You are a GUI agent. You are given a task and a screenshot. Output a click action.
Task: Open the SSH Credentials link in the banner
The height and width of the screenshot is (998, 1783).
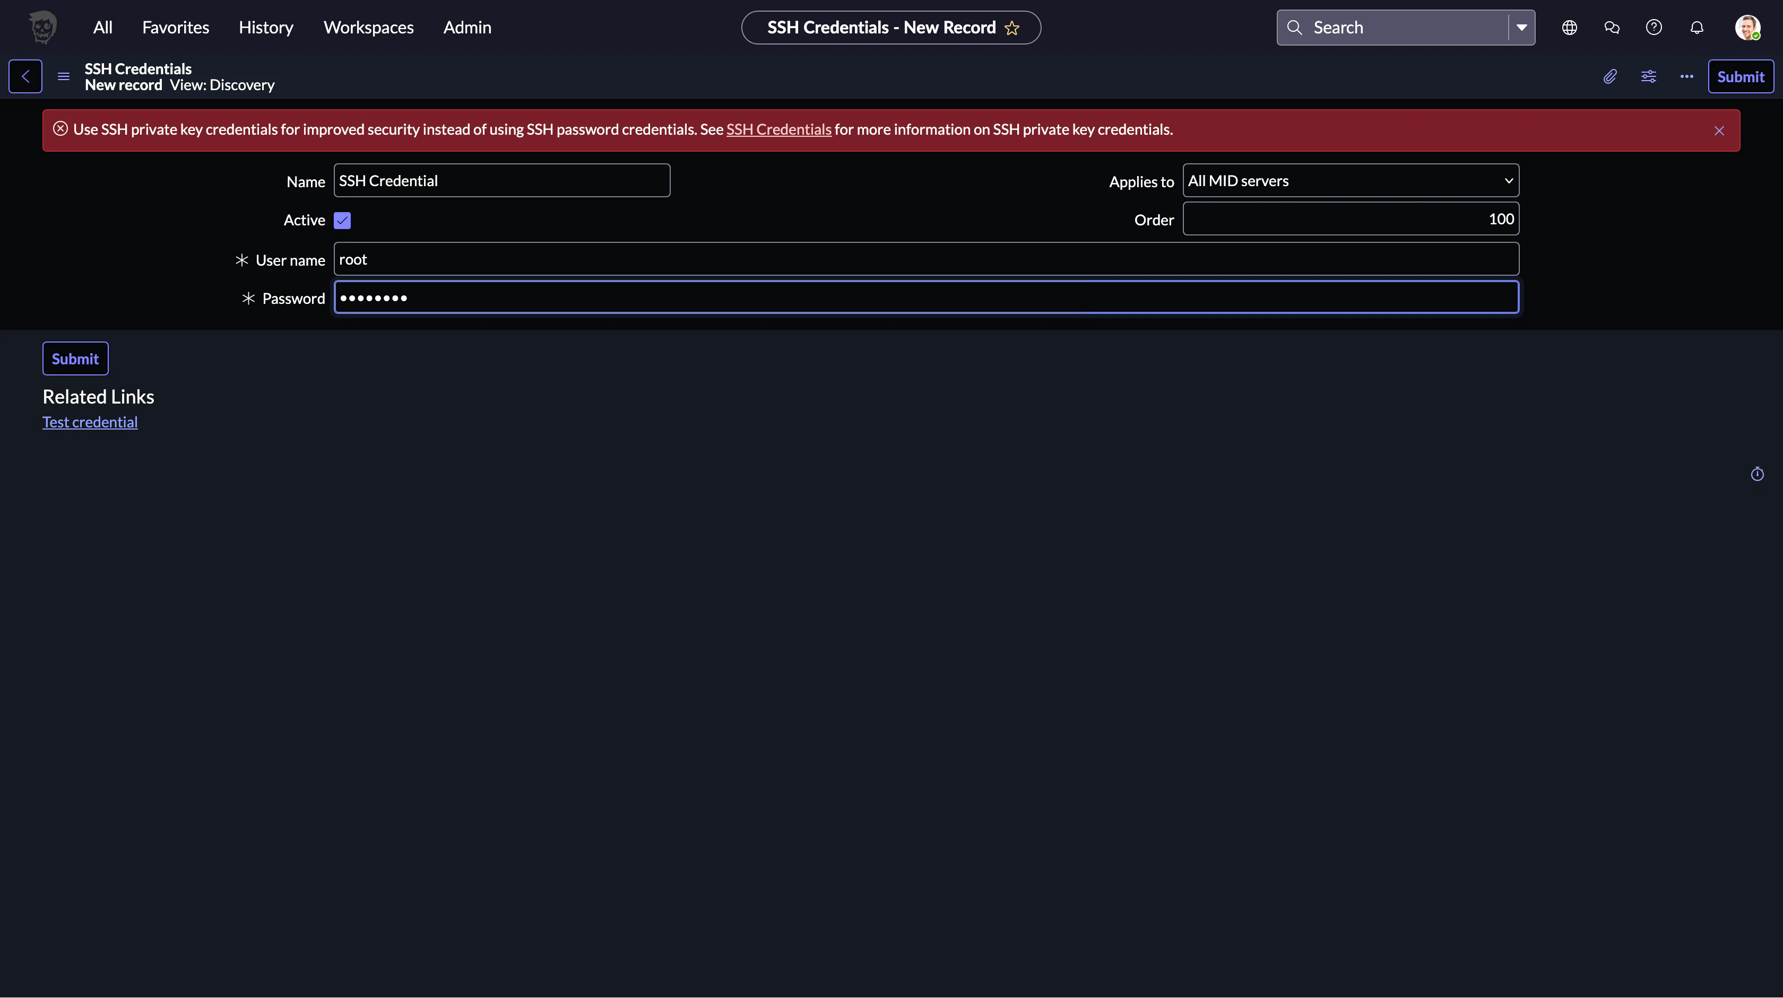778,129
